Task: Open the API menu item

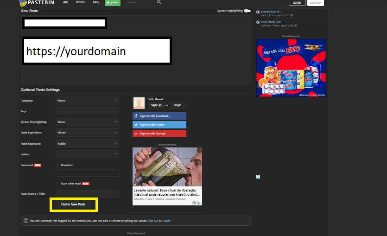Action: 66,2
